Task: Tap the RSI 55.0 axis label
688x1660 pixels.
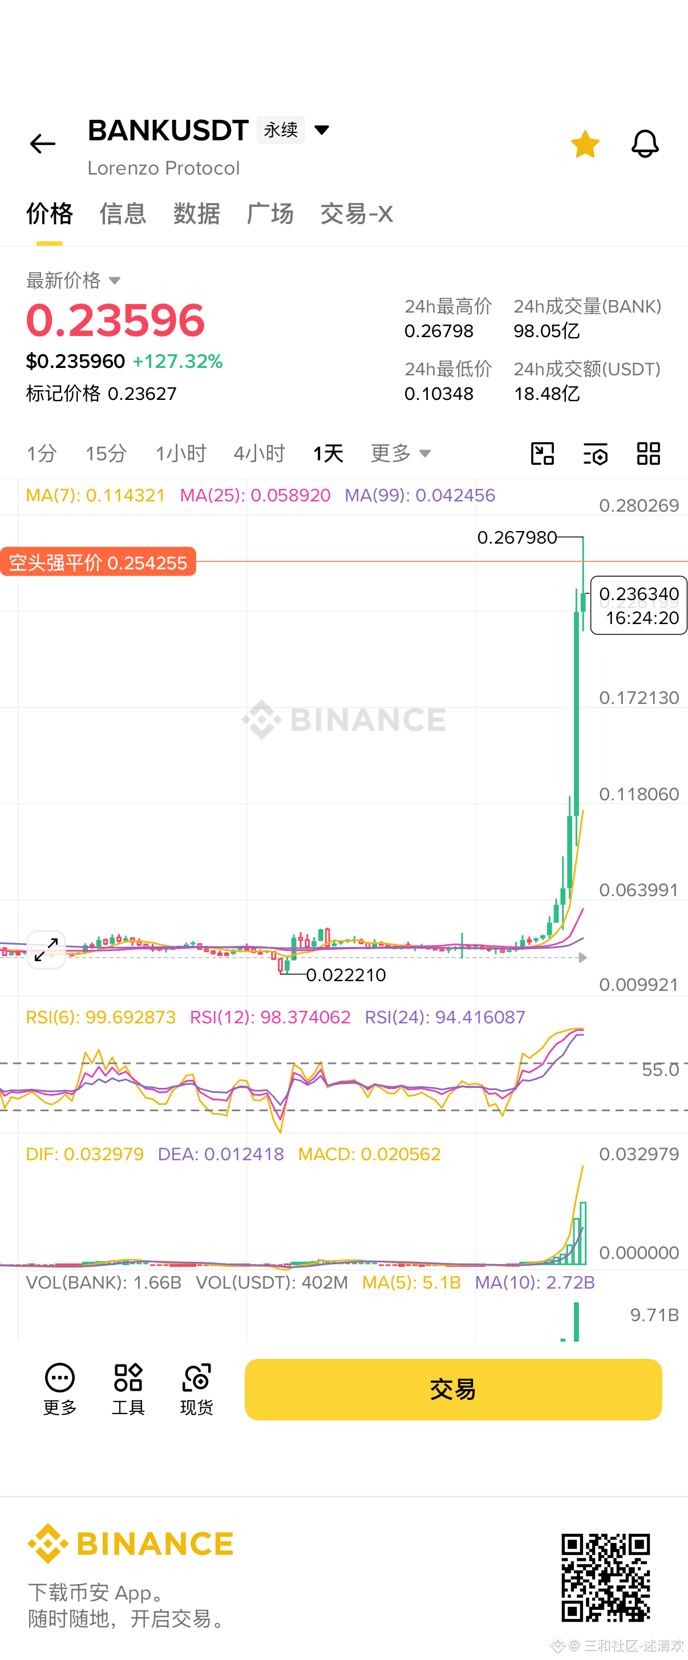Action: 660,1070
